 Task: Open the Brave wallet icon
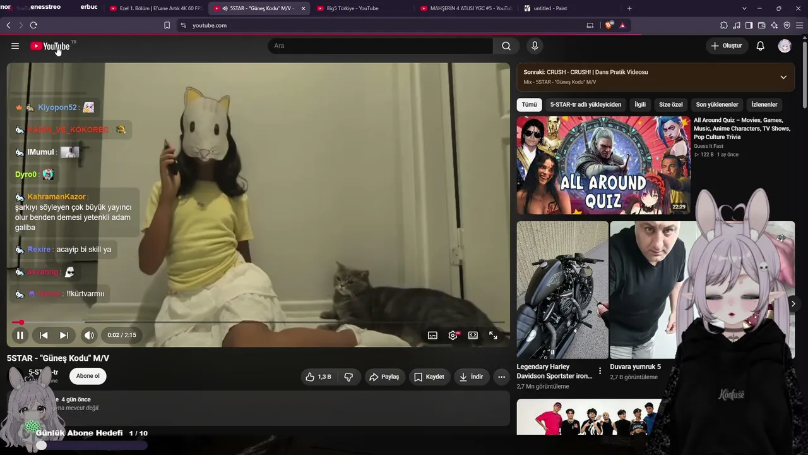pos(762,25)
